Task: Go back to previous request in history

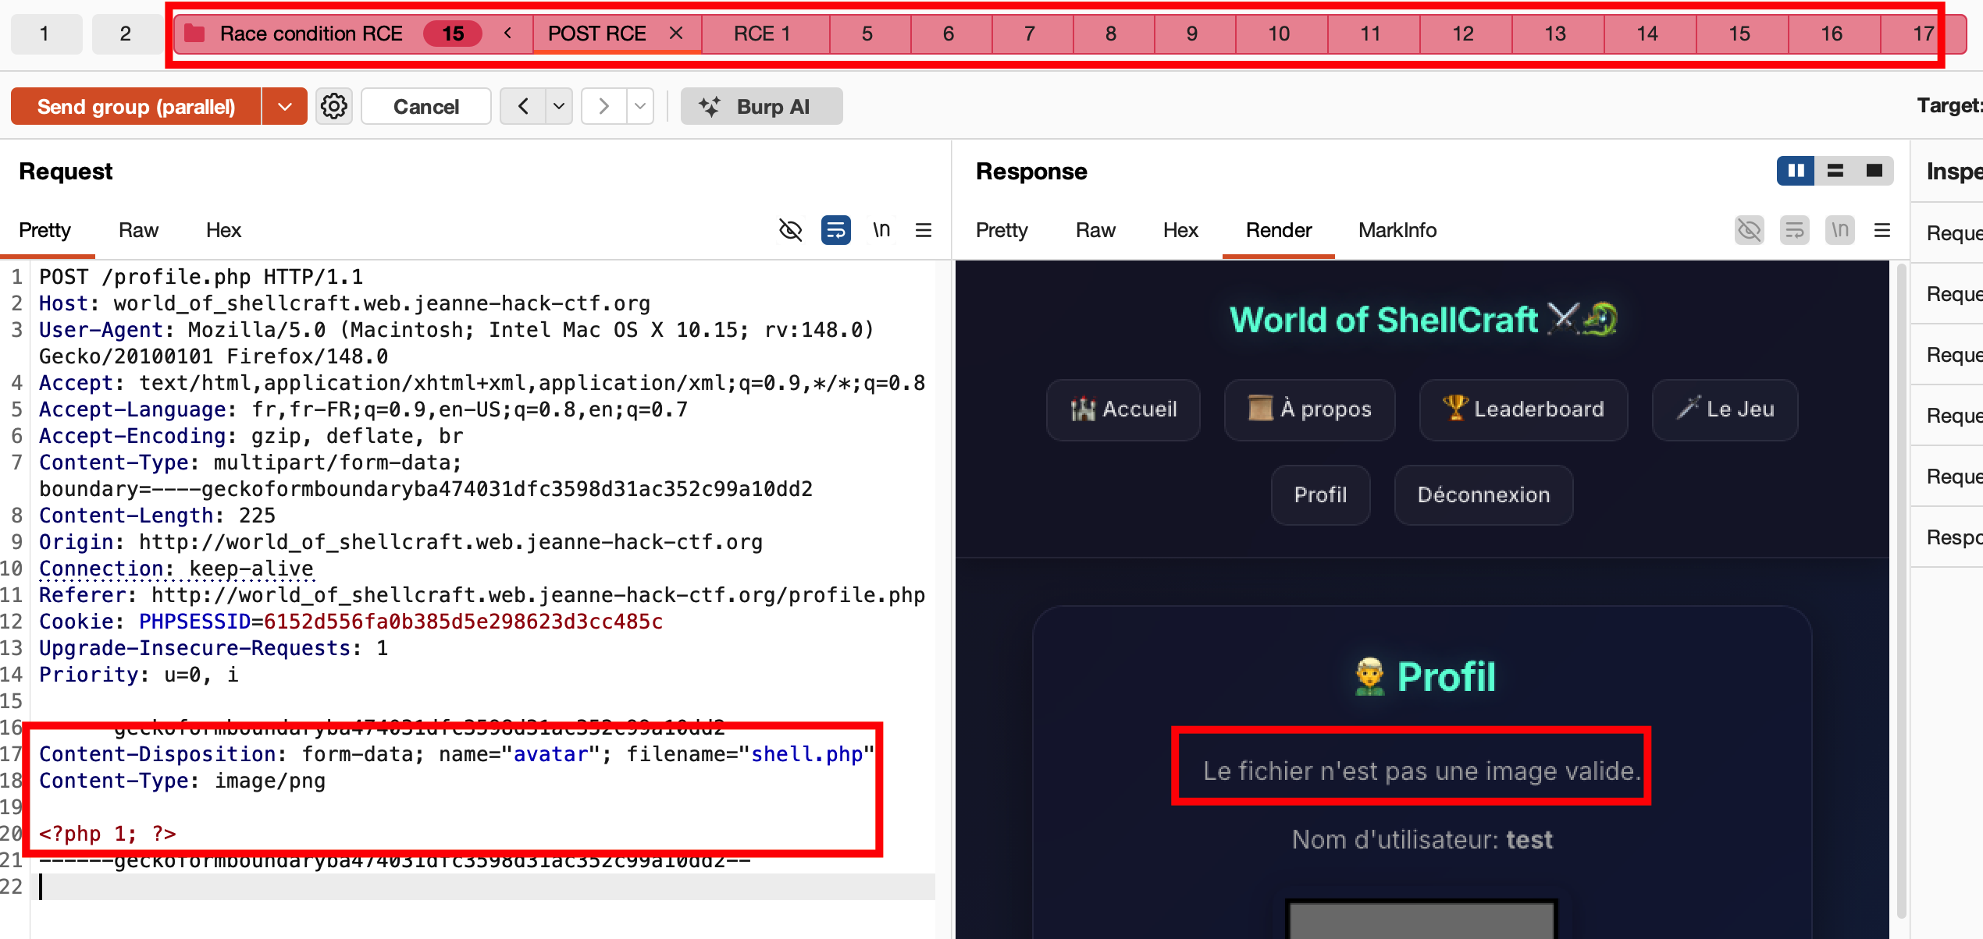Action: (x=524, y=106)
